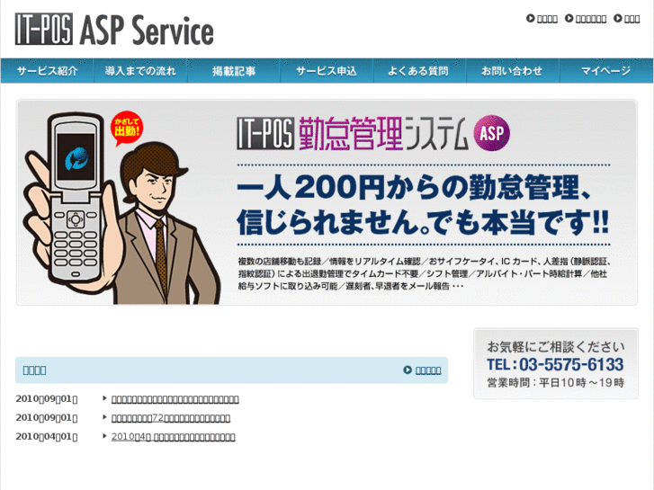Click the round arrow icon in the news header bar
The height and width of the screenshot is (490, 654).
pyautogui.click(x=408, y=370)
